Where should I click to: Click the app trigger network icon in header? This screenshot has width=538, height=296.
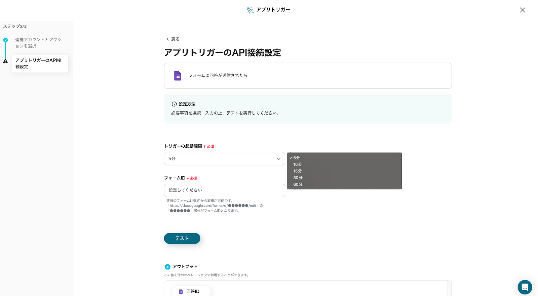[x=250, y=10]
